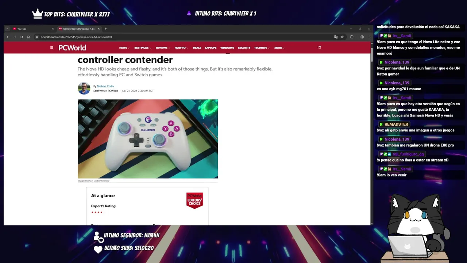Open the DEALS section
Screen dimensions: 467x263
point(197,48)
